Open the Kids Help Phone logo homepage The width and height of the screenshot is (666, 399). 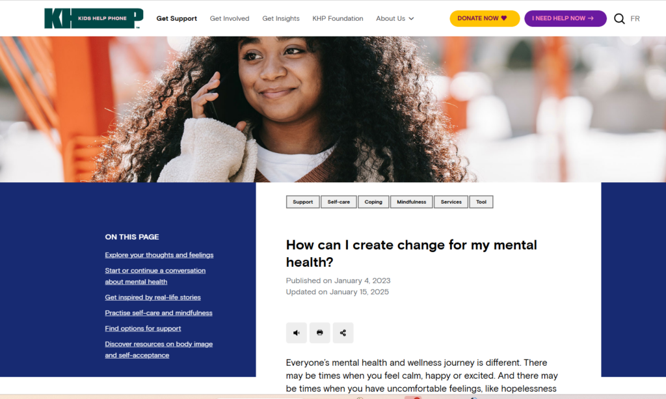click(x=94, y=18)
